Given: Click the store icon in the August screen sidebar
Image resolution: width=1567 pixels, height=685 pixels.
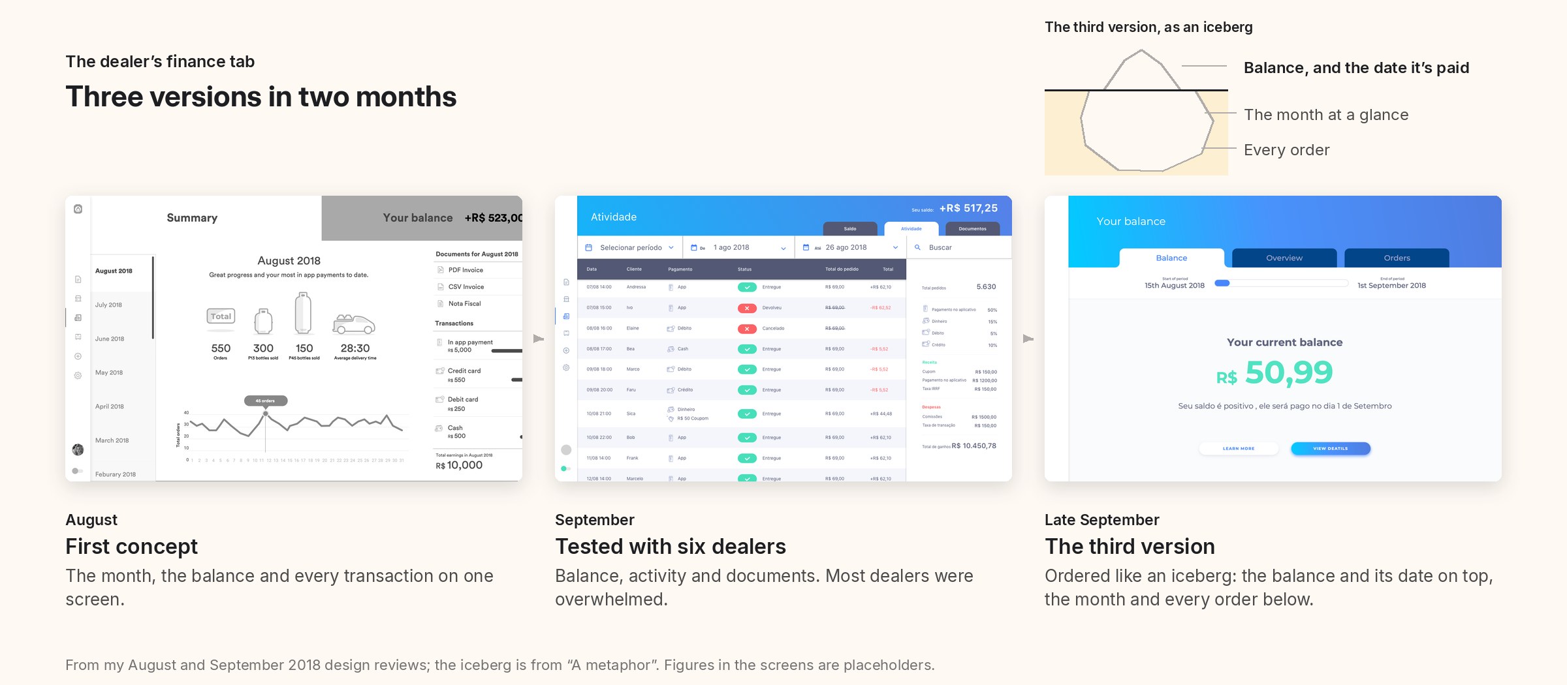Looking at the screenshot, I should 78,298.
